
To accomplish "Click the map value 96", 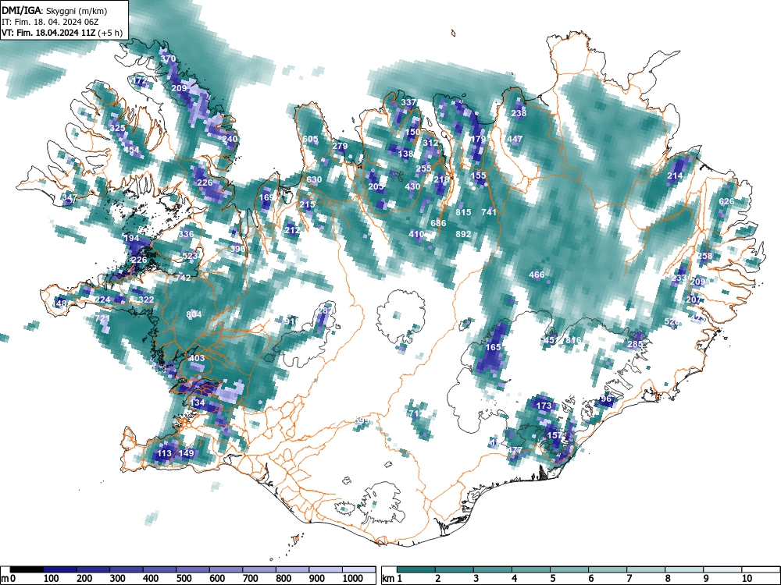I will [606, 399].
